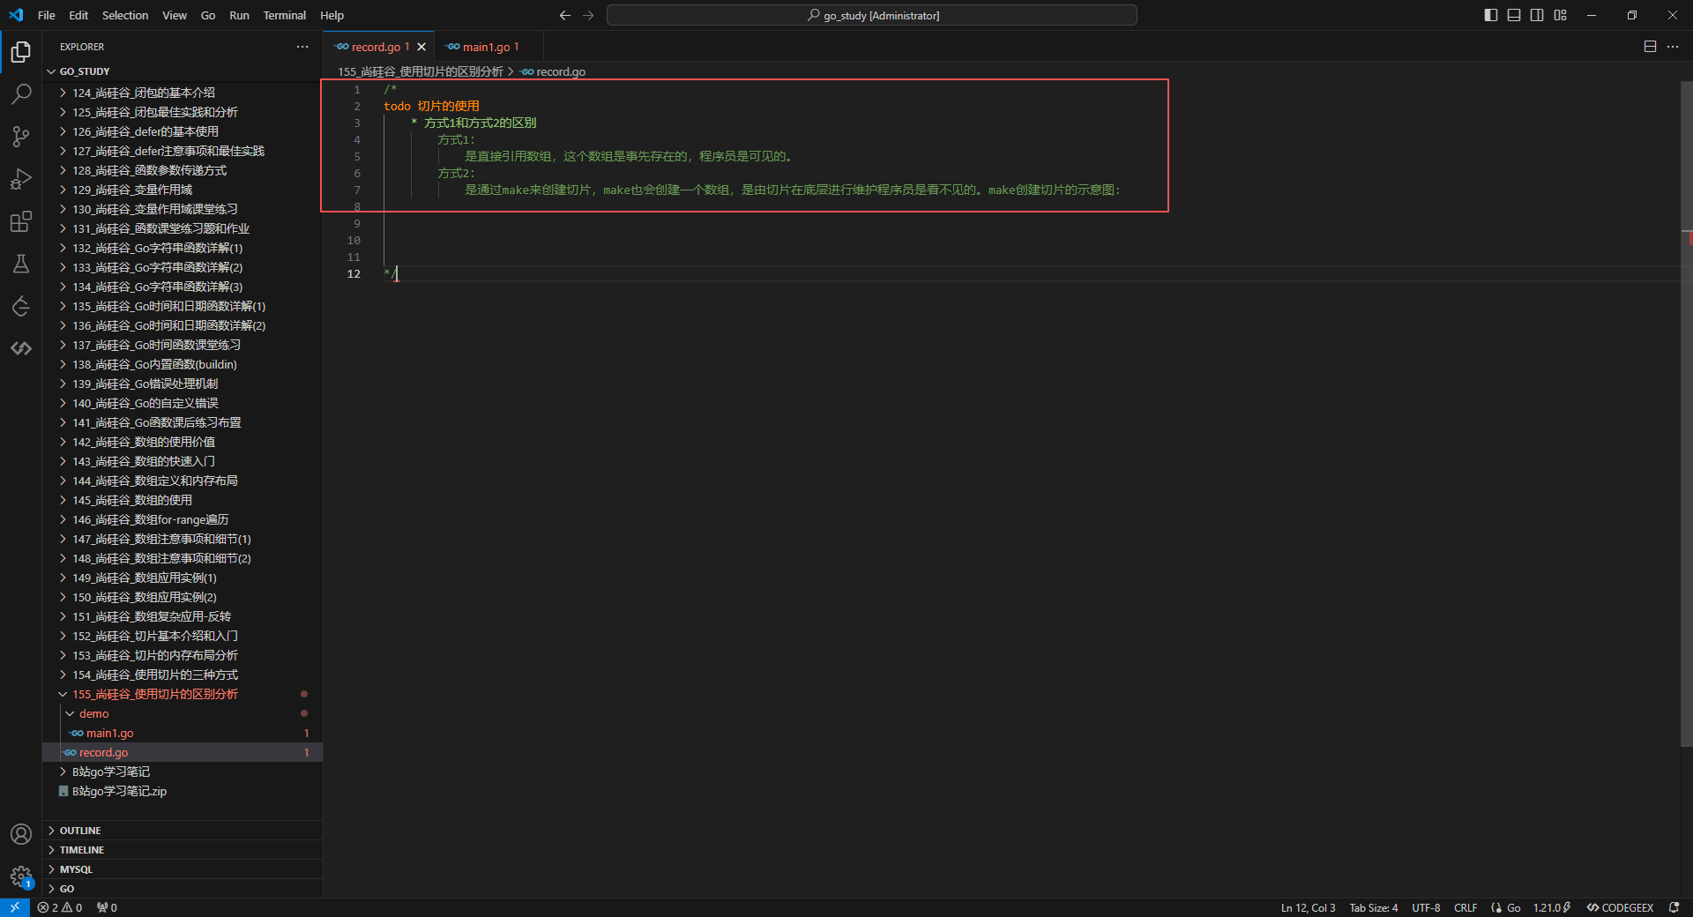The image size is (1693, 917).
Task: Click Ln 12, Col 3 cursor position
Action: click(1308, 907)
